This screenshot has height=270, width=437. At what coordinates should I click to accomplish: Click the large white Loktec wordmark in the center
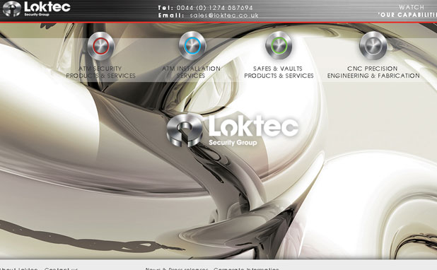click(x=253, y=127)
